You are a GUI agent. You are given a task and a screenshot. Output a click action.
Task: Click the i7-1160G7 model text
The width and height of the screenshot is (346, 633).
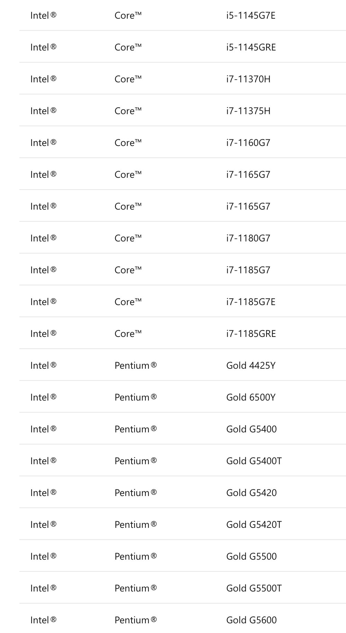(248, 143)
